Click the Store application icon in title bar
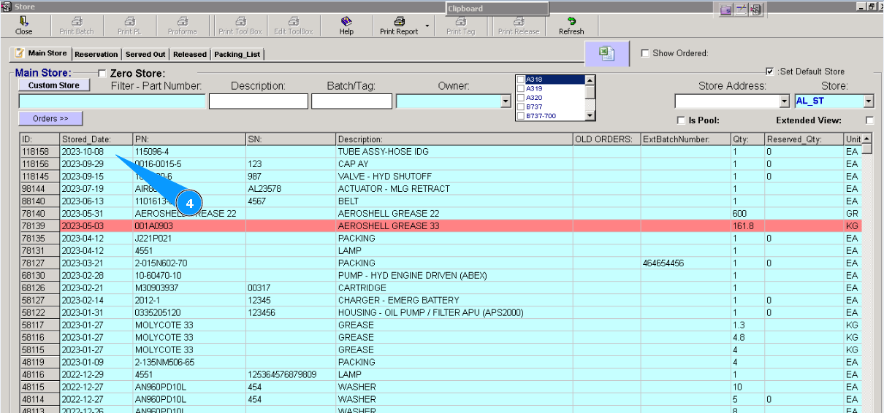The width and height of the screenshot is (884, 413). [7, 7]
